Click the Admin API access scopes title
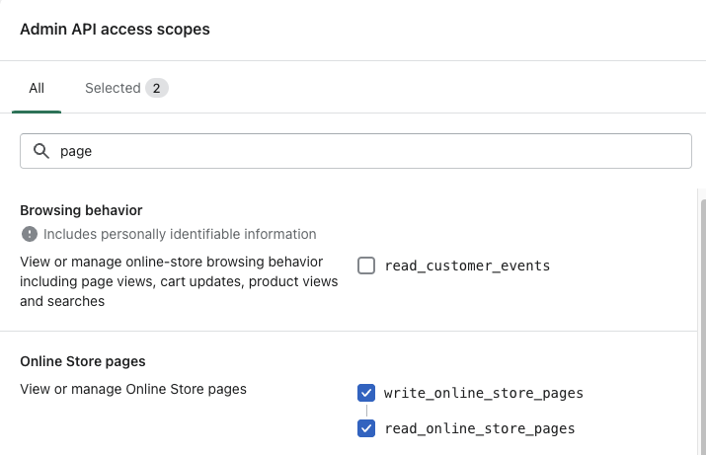 115,30
